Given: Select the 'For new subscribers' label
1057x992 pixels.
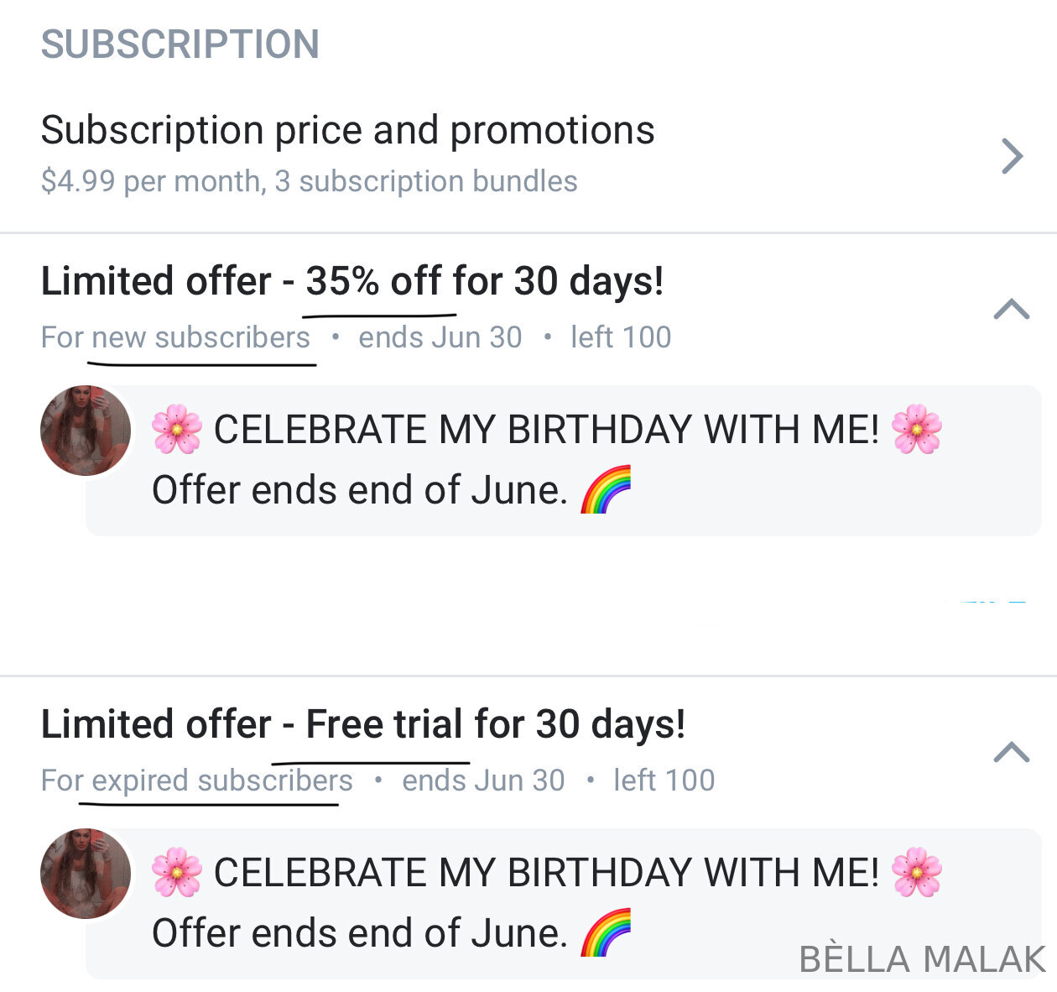Looking at the screenshot, I should [175, 337].
